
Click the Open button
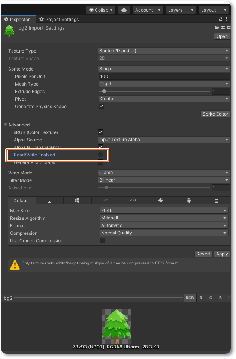coord(222,36)
